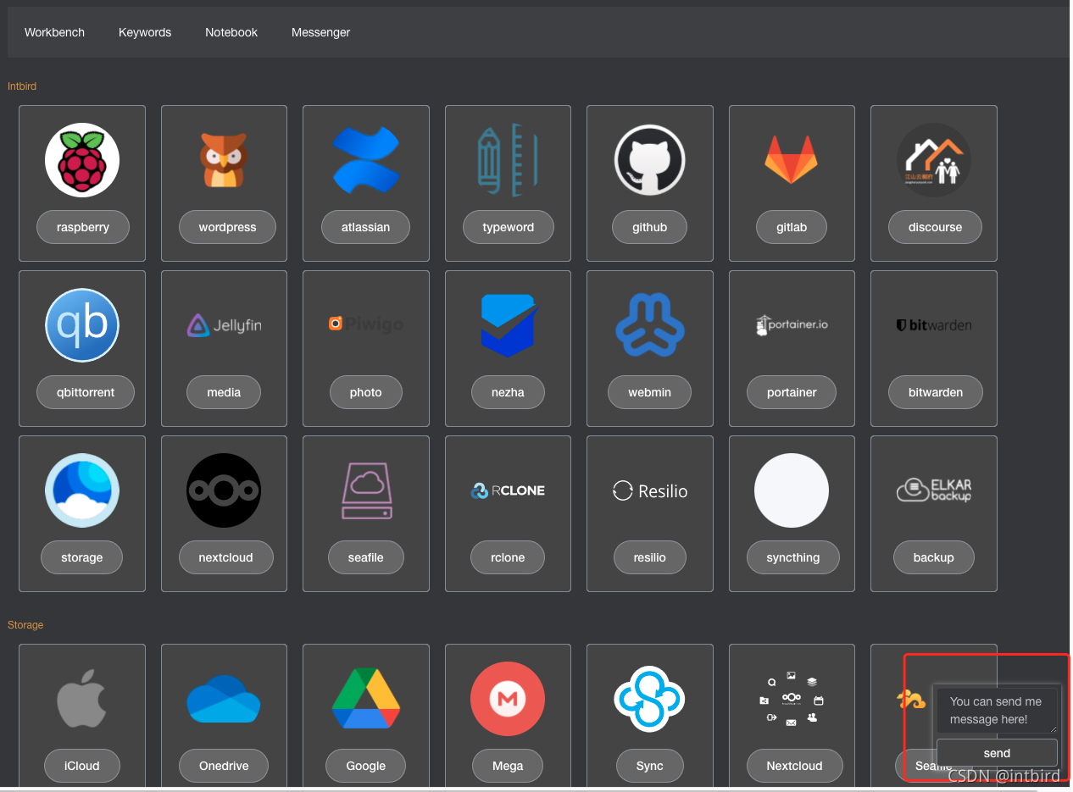Open the Syncthing white circle icon
The height and width of the screenshot is (792, 1073).
792,490
